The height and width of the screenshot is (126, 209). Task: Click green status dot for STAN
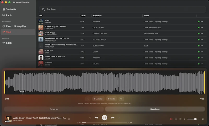(199, 22)
